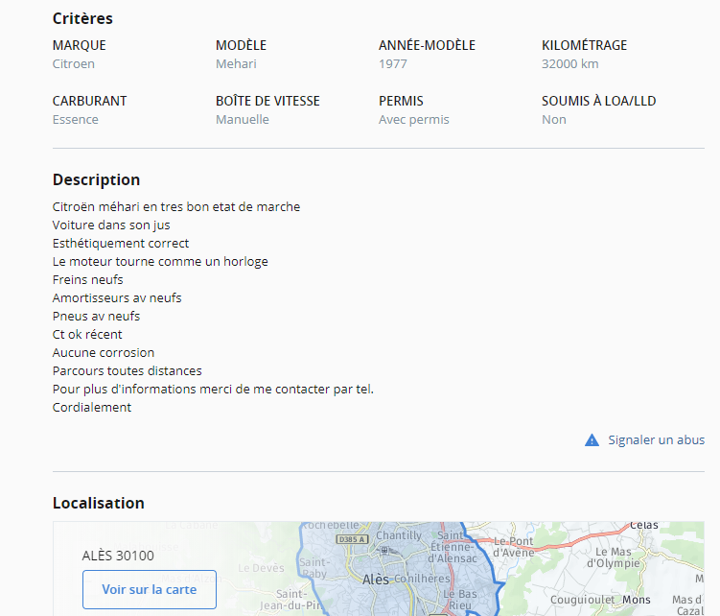Image resolution: width=720 pixels, height=616 pixels.
Task: Select the 32000 km mileage value
Action: pos(569,64)
